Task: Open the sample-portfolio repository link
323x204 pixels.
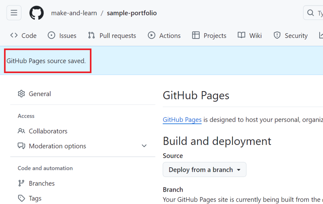Action: pos(132,13)
